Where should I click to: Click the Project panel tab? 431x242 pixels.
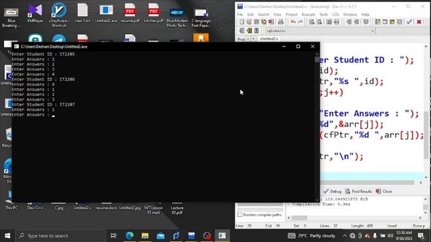pyautogui.click(x=241, y=39)
